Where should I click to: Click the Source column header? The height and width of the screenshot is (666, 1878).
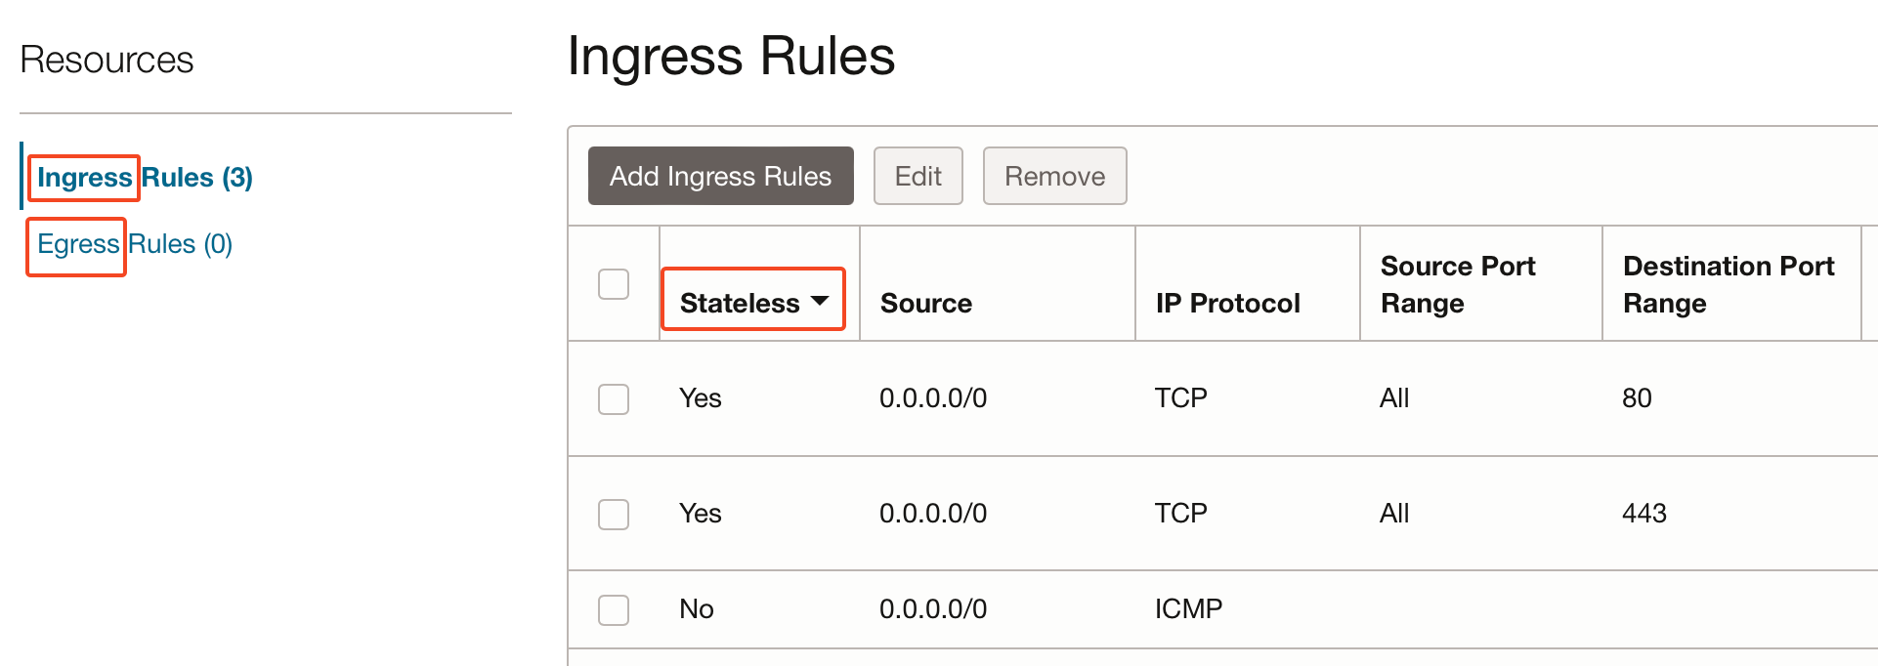click(925, 303)
